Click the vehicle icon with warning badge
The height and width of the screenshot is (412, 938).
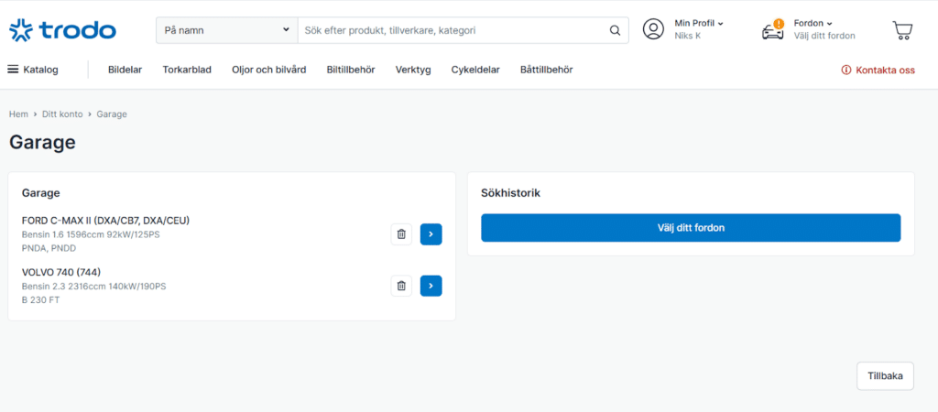click(x=773, y=30)
